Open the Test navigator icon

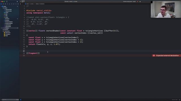(x=12, y=4)
